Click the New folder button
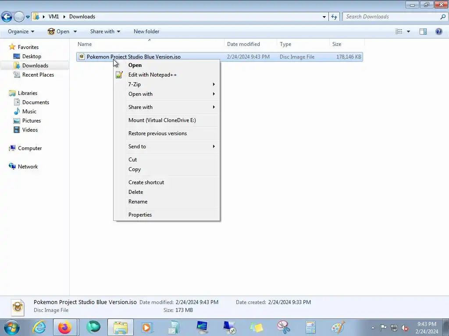The image size is (449, 336). click(146, 31)
